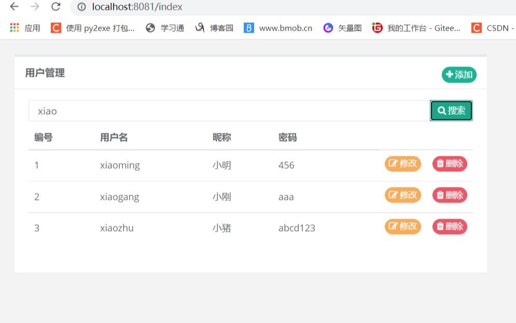Click the green 添加 (Add) button icon
This screenshot has height=323, width=516.
[451, 75]
